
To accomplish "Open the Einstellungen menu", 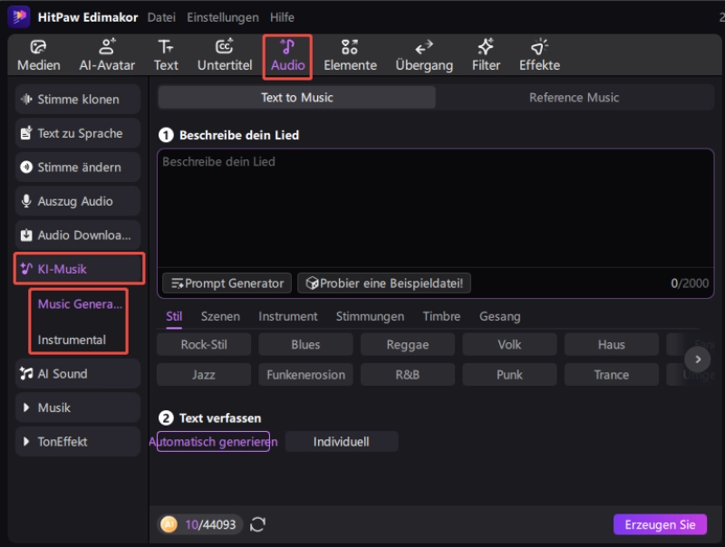I will click(222, 17).
